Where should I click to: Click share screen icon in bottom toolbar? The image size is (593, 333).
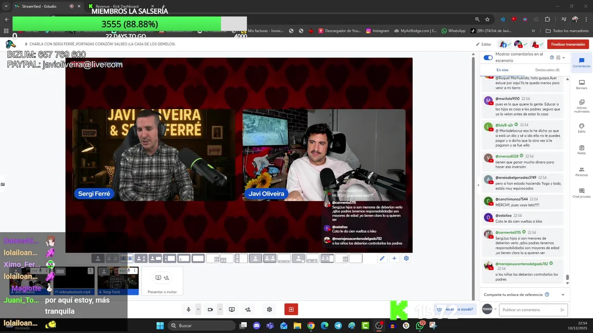pyautogui.click(x=232, y=309)
